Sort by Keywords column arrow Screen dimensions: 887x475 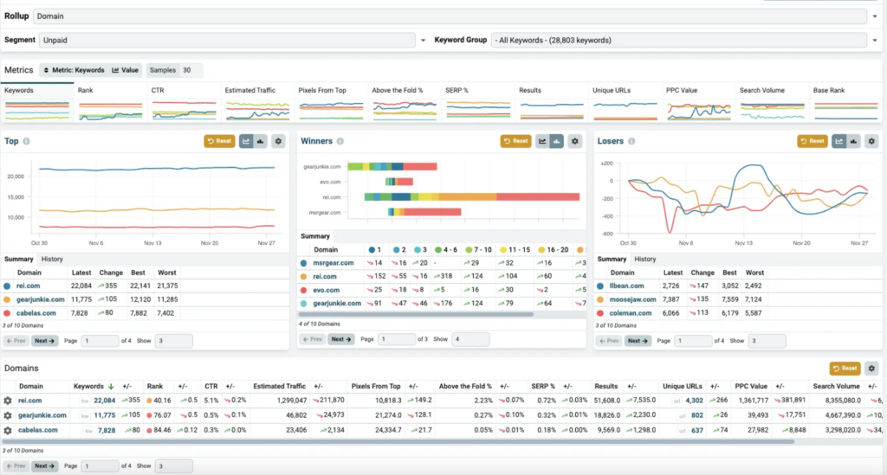(x=111, y=387)
